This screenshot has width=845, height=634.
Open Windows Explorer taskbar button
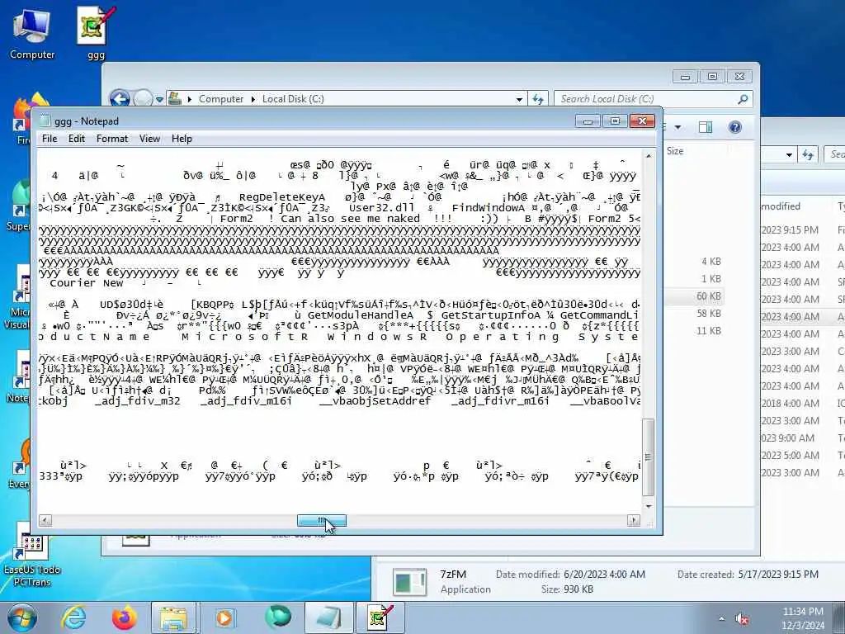[173, 617]
